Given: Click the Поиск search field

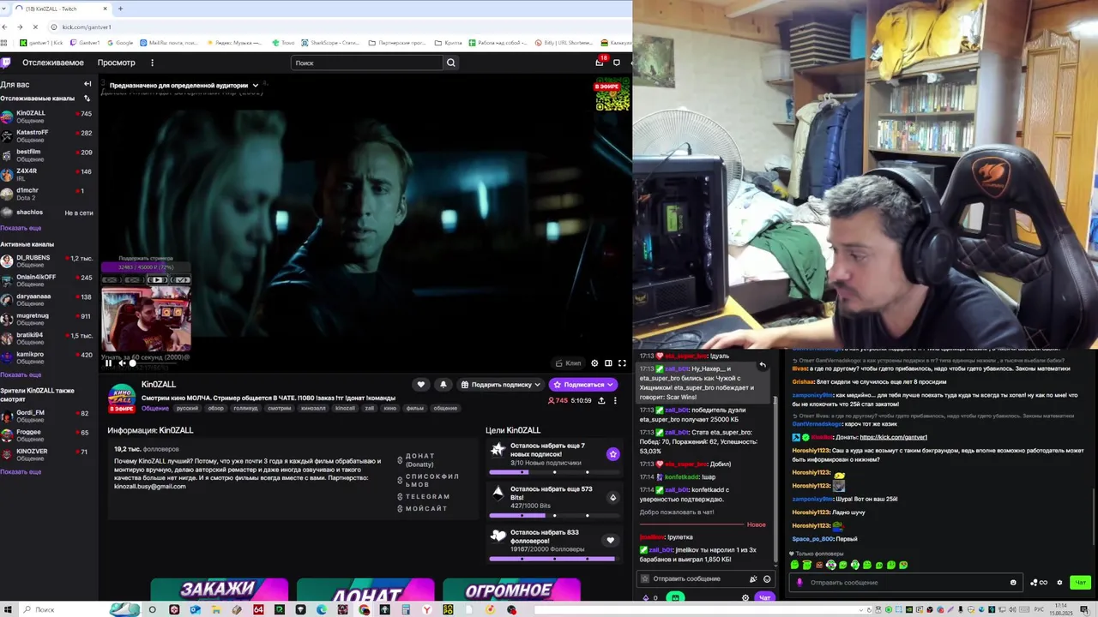Looking at the screenshot, I should point(366,63).
